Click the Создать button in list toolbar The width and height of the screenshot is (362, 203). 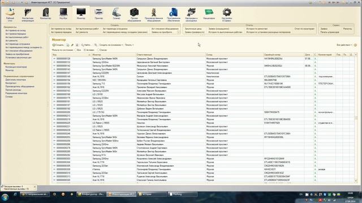[x=58, y=45]
